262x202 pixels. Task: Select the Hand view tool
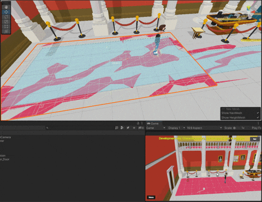6,7
